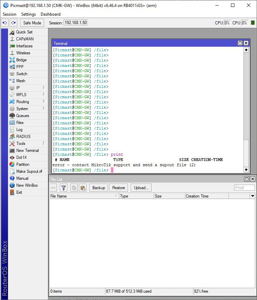
Task: Open the Log sidebar icon
Action: 12,130
